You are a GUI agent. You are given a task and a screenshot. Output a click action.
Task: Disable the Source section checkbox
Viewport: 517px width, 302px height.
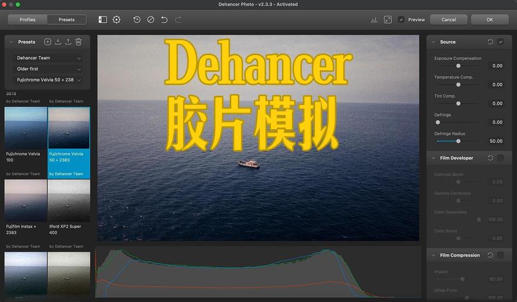(500, 42)
